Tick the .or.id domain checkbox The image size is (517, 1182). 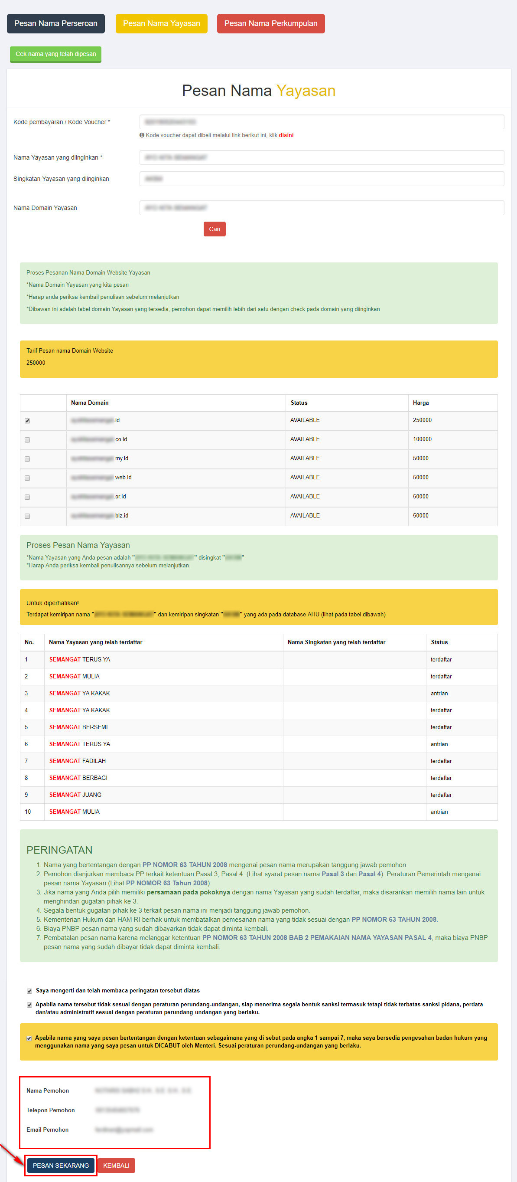coord(27,497)
